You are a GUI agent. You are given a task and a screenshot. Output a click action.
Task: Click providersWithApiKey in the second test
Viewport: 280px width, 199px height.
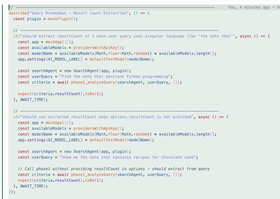96,129
